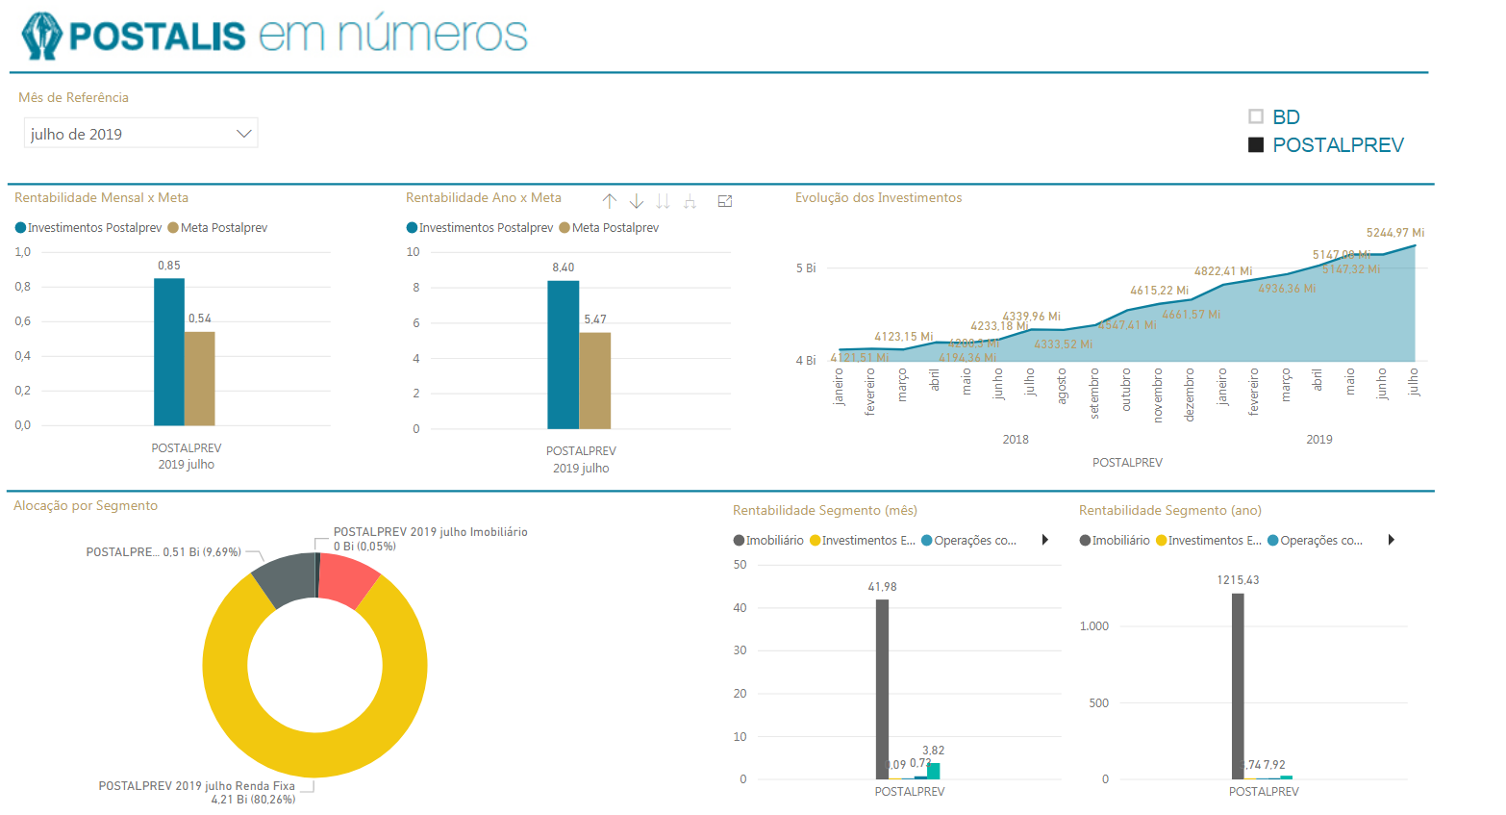Click the setembro month axis label
This screenshot has height=815, width=1506.
tap(1094, 394)
